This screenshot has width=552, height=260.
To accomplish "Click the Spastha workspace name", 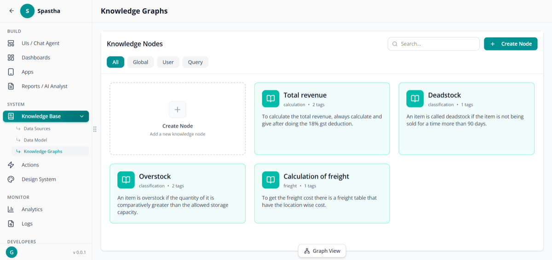I will coord(49,11).
